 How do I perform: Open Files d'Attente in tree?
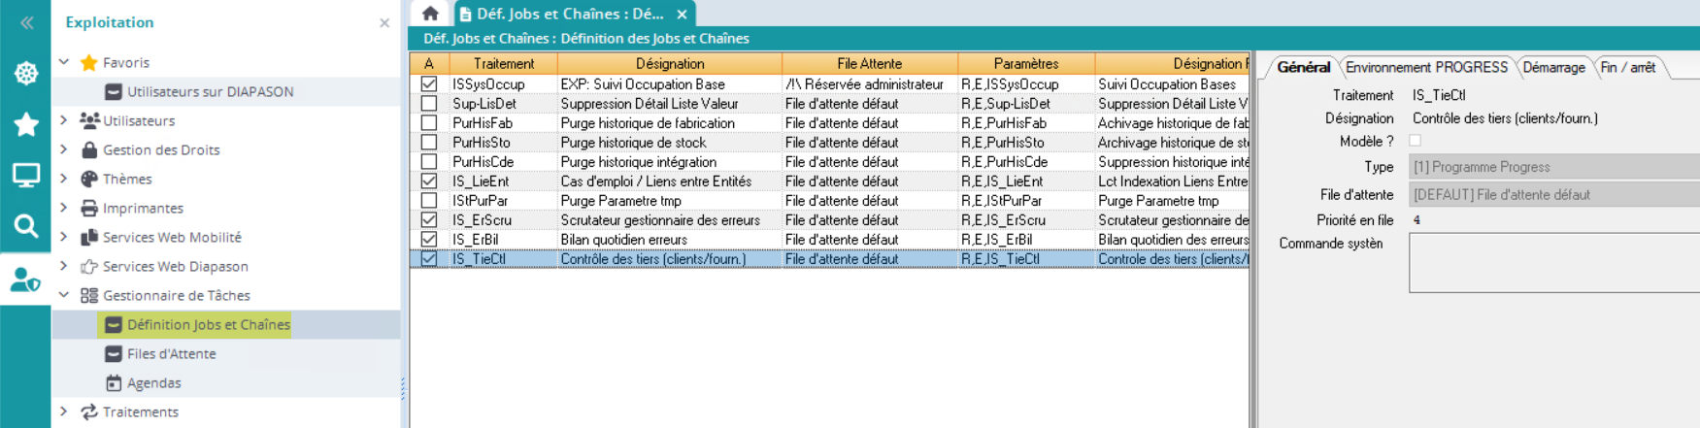[172, 353]
